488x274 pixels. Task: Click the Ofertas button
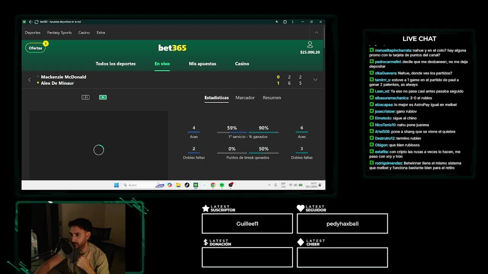35,48
